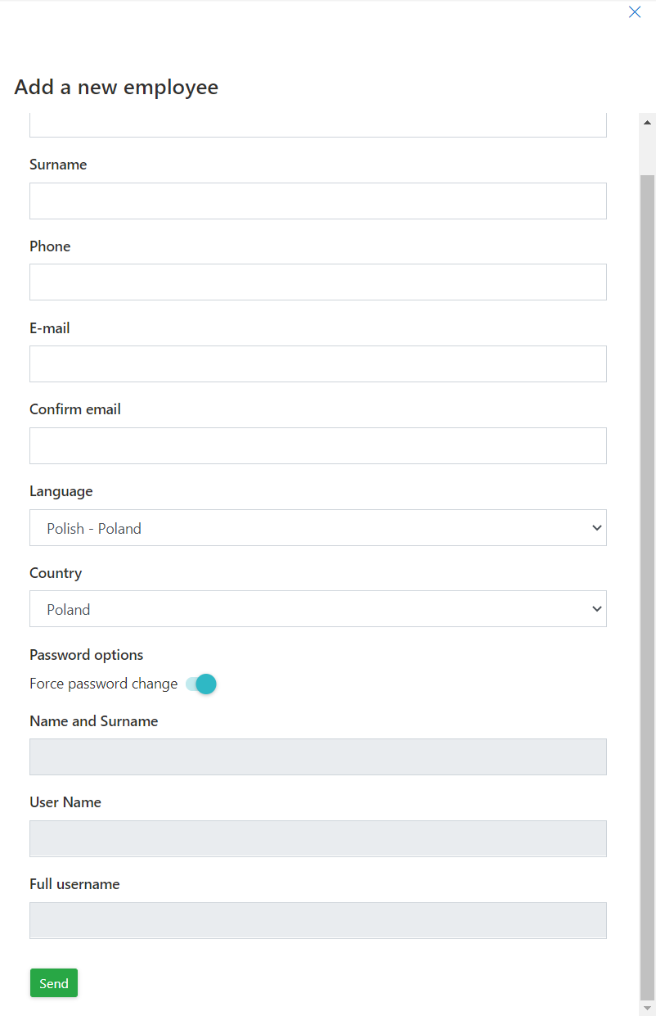Click the User Name field
This screenshot has width=656, height=1016.
tap(317, 838)
